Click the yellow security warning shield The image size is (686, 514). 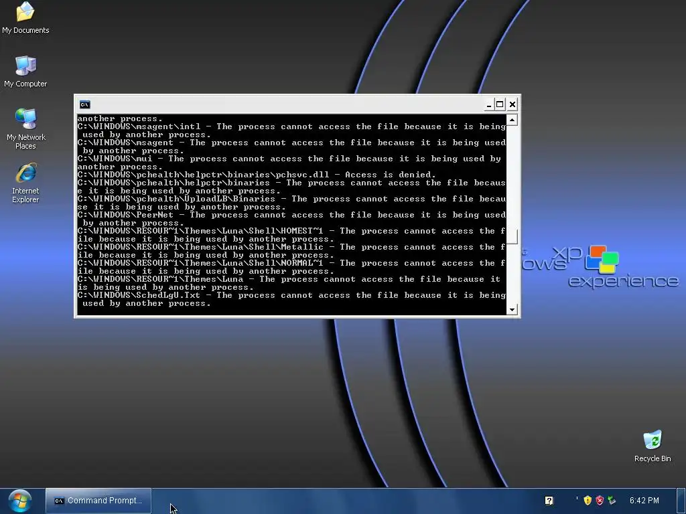click(588, 501)
